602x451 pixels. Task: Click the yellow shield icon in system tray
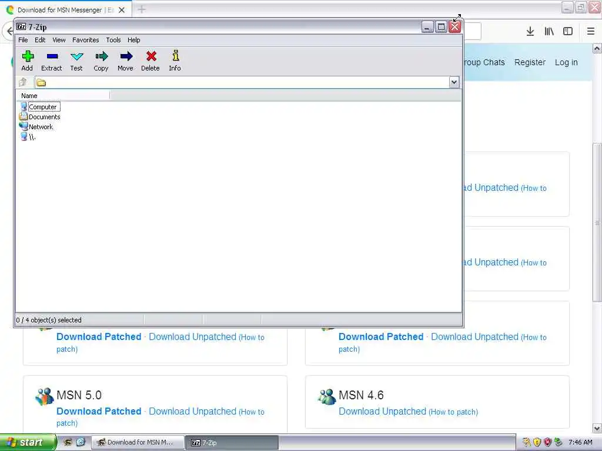[537, 442]
